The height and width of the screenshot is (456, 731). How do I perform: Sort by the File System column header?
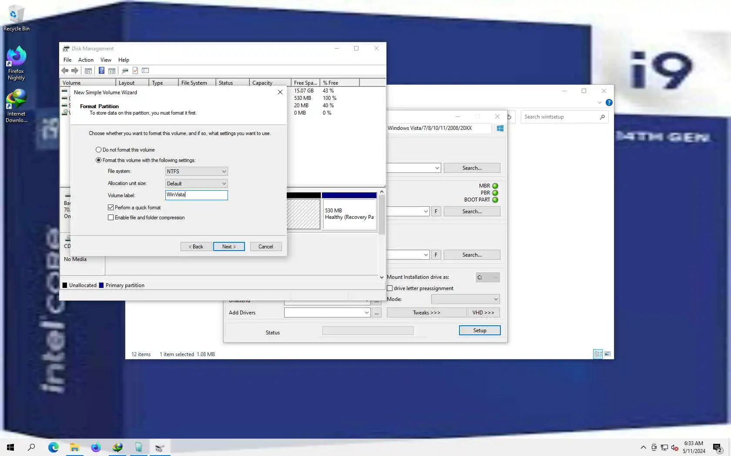point(197,83)
